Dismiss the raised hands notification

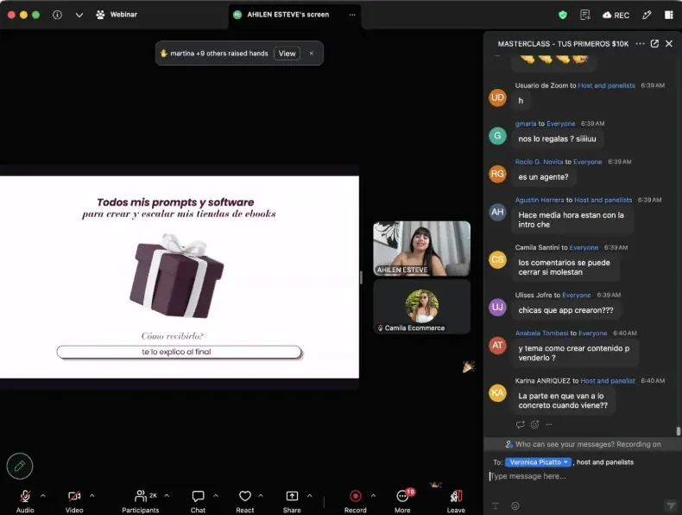312,53
